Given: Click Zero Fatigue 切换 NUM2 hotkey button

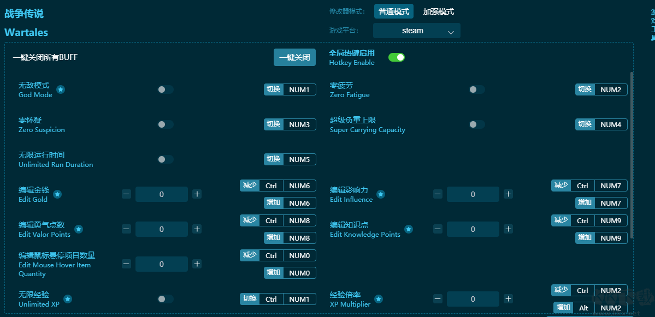Looking at the screenshot, I should (601, 89).
